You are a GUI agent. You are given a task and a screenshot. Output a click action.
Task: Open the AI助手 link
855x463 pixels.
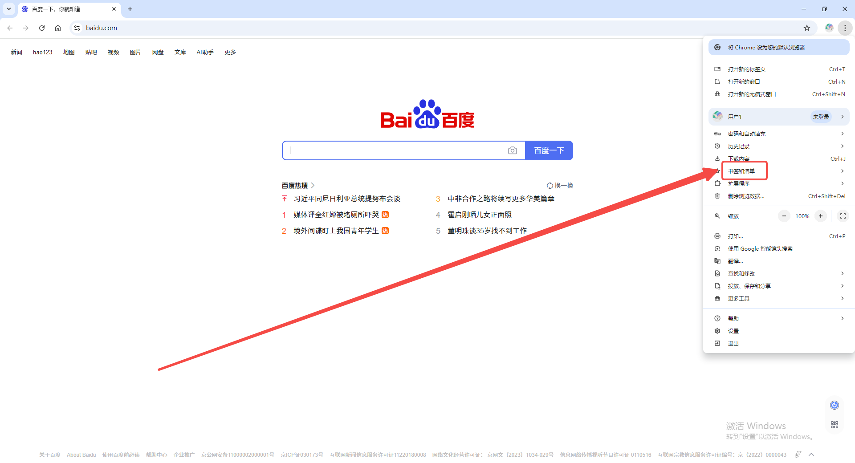coord(205,52)
